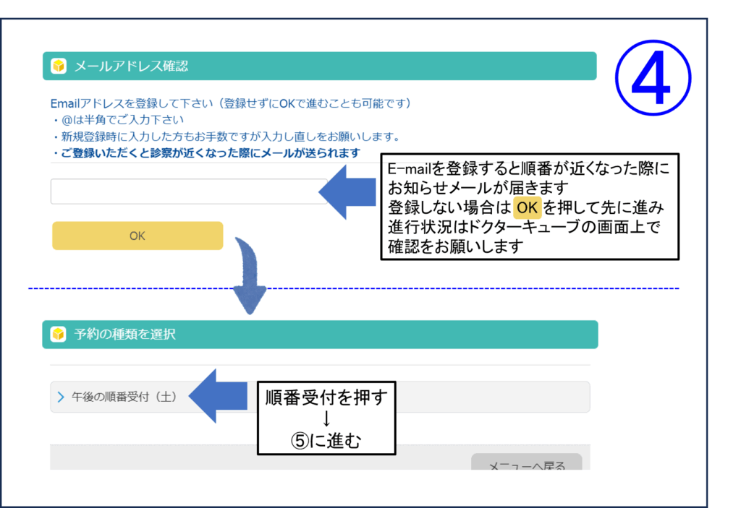
Task: Focus the email address input field
Action: click(x=188, y=192)
